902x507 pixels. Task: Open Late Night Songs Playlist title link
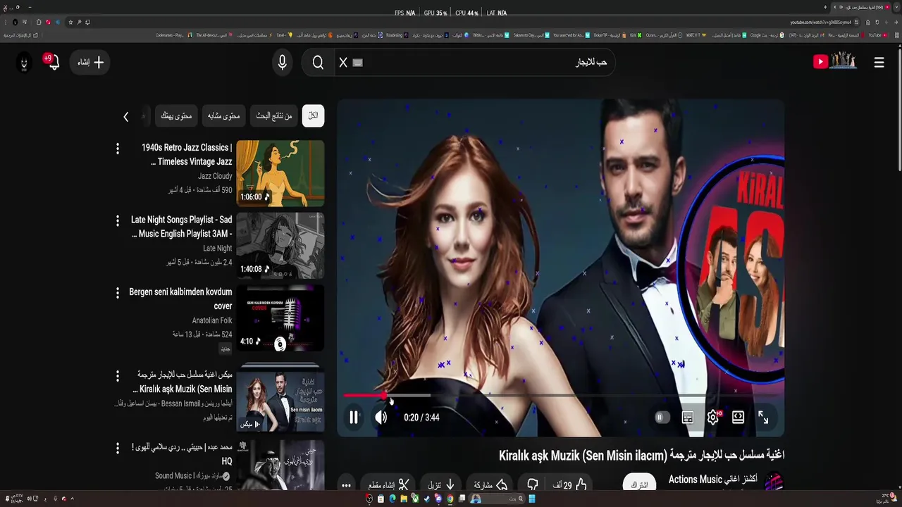pos(182,227)
